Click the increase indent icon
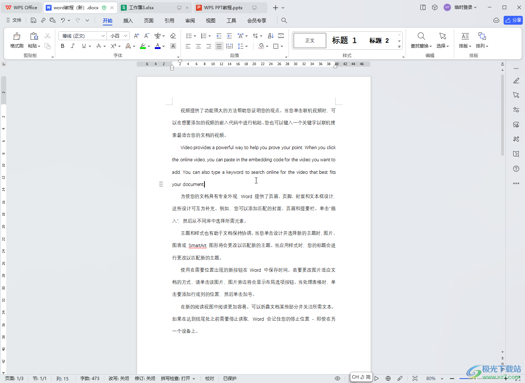The height and width of the screenshot is (383, 525). coord(229,36)
